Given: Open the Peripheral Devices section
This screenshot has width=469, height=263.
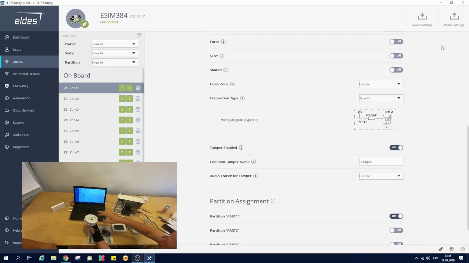Looking at the screenshot, I should click(x=29, y=74).
